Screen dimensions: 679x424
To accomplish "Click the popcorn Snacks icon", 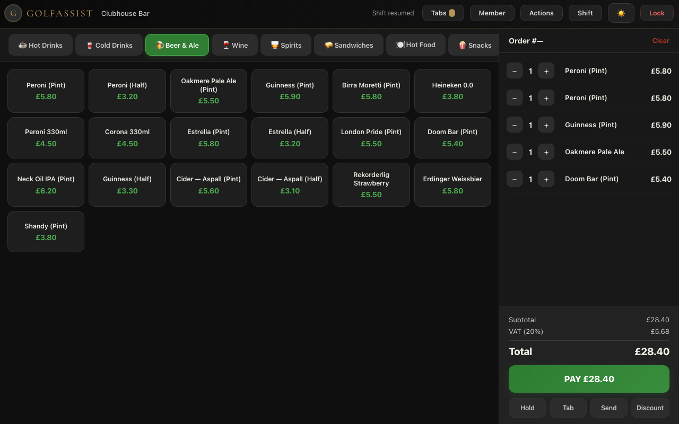I will point(462,45).
